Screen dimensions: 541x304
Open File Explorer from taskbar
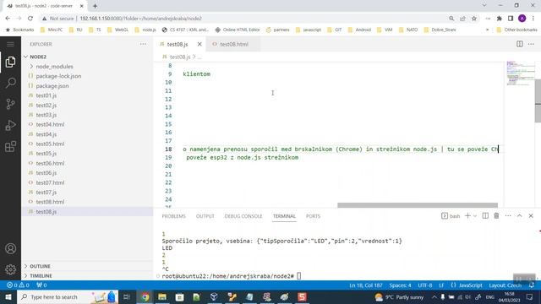pos(162,296)
